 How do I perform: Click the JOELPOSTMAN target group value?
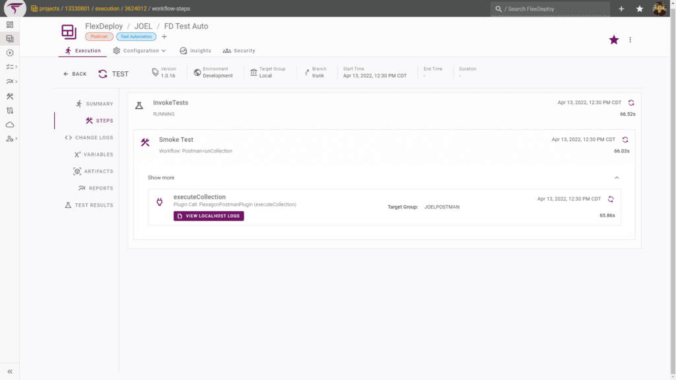click(x=442, y=207)
